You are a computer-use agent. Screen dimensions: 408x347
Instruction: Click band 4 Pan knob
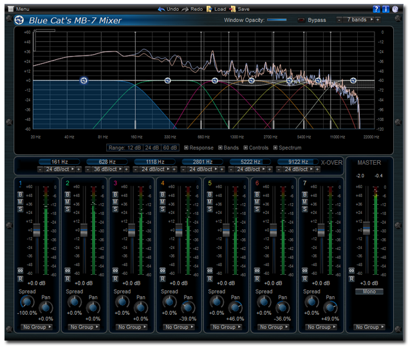(x=188, y=308)
